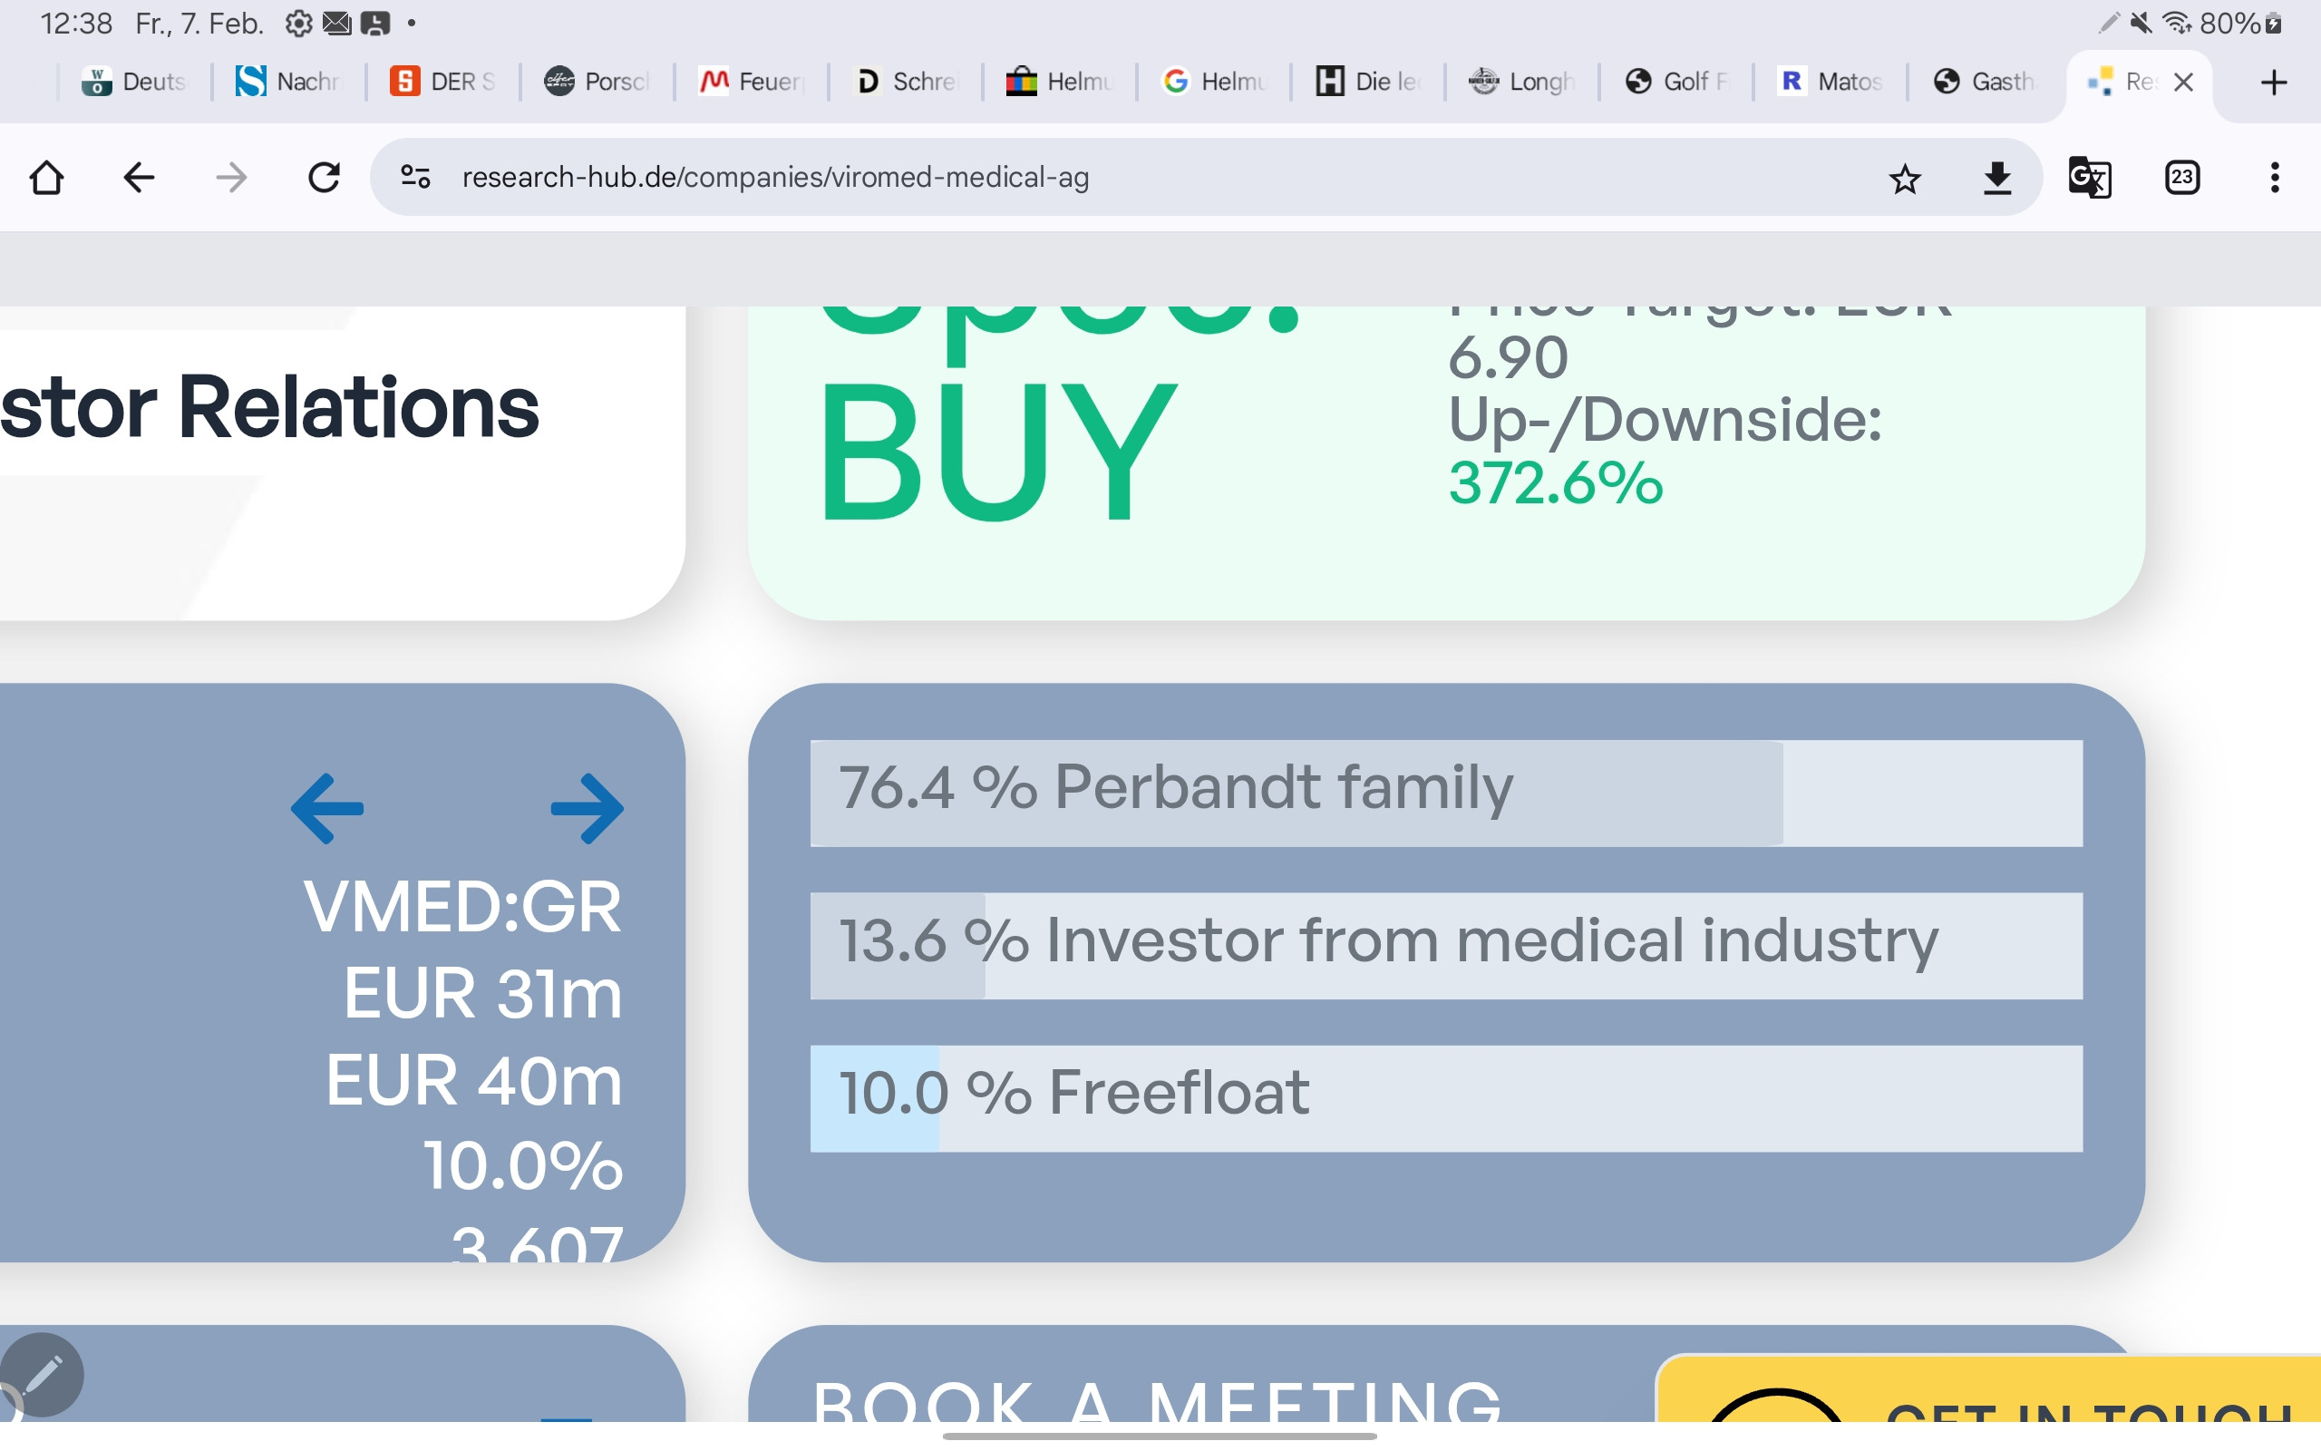Click the 10.0% value in stock card

523,1166
